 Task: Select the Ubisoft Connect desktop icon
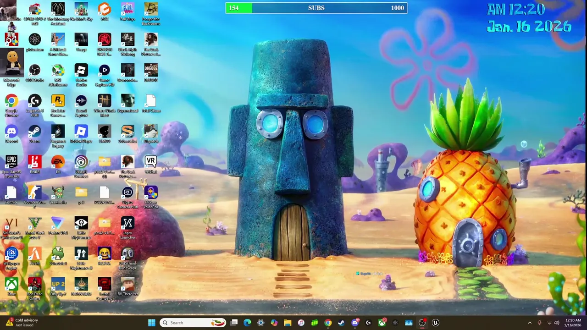pos(81,167)
